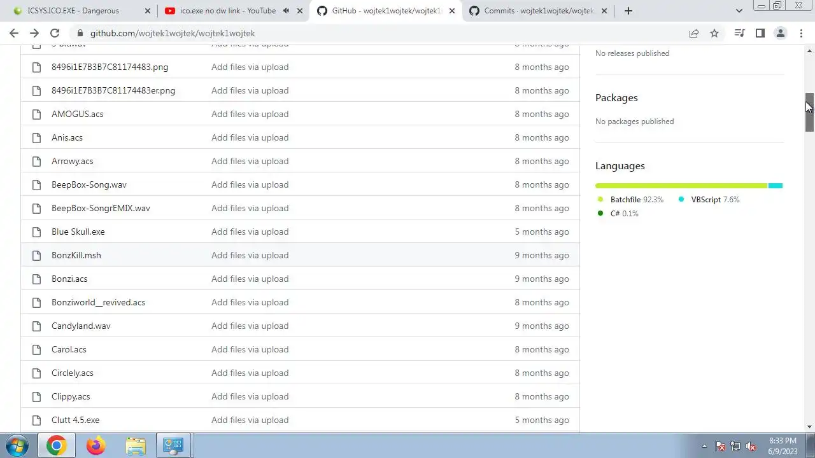
Task: Open the Candyland.wav file
Action: point(81,326)
